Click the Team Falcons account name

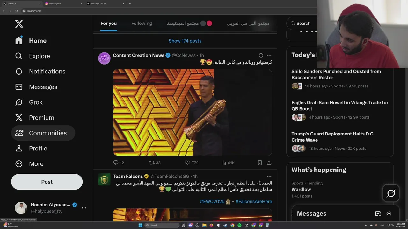[x=128, y=176]
